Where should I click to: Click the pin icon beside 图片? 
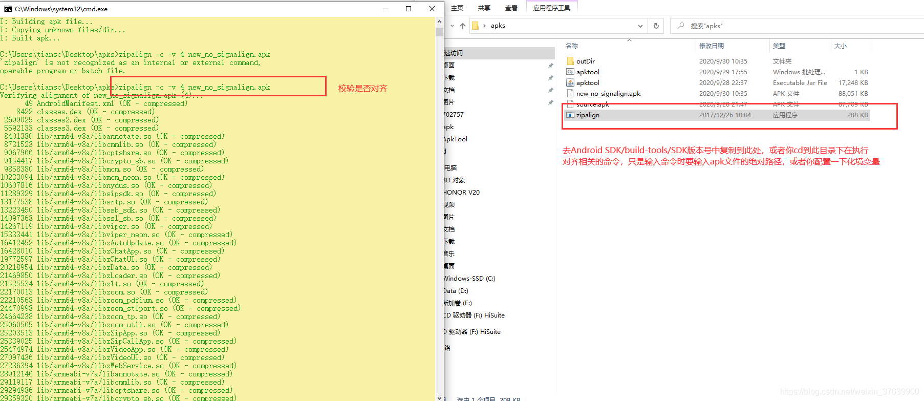pos(551,102)
